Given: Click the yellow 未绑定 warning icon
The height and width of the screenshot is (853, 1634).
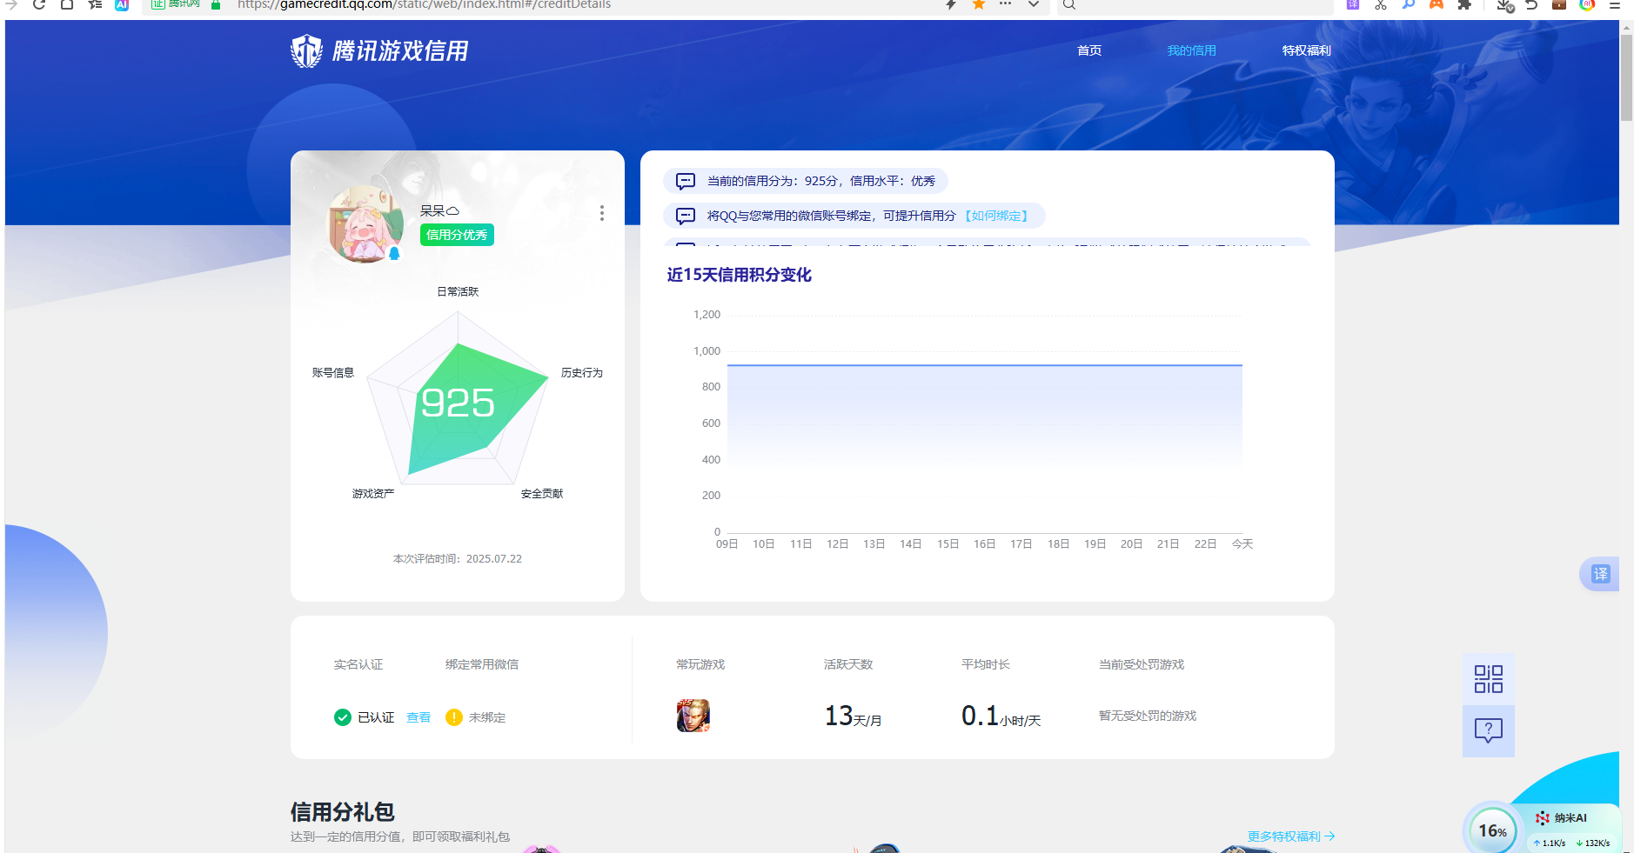Looking at the screenshot, I should [453, 717].
